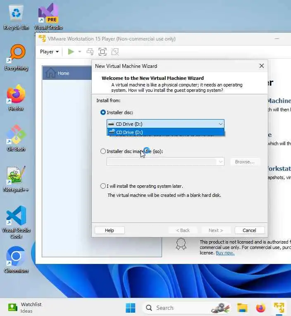The height and width of the screenshot is (316, 291).
Task: Click the license ribbon badge icon
Action: [x=181, y=244]
